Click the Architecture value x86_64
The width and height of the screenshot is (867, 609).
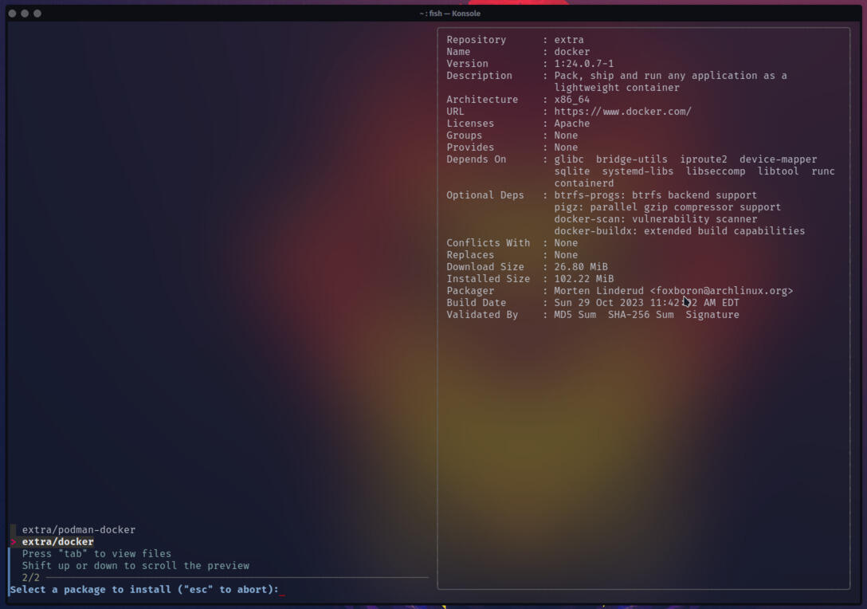click(x=571, y=100)
